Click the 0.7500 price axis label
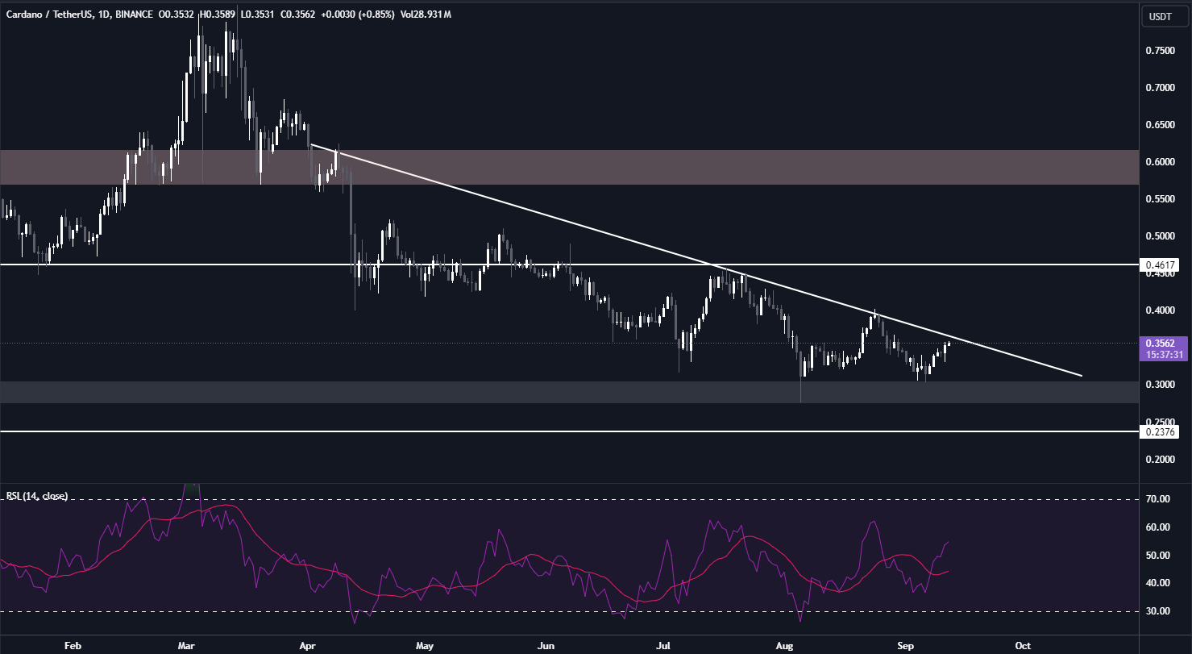Image resolution: width=1192 pixels, height=654 pixels. point(1161,50)
